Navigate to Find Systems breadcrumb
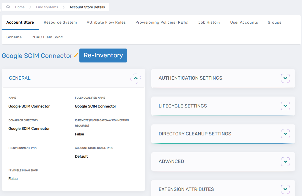The width and height of the screenshot is (302, 196). (x=47, y=7)
